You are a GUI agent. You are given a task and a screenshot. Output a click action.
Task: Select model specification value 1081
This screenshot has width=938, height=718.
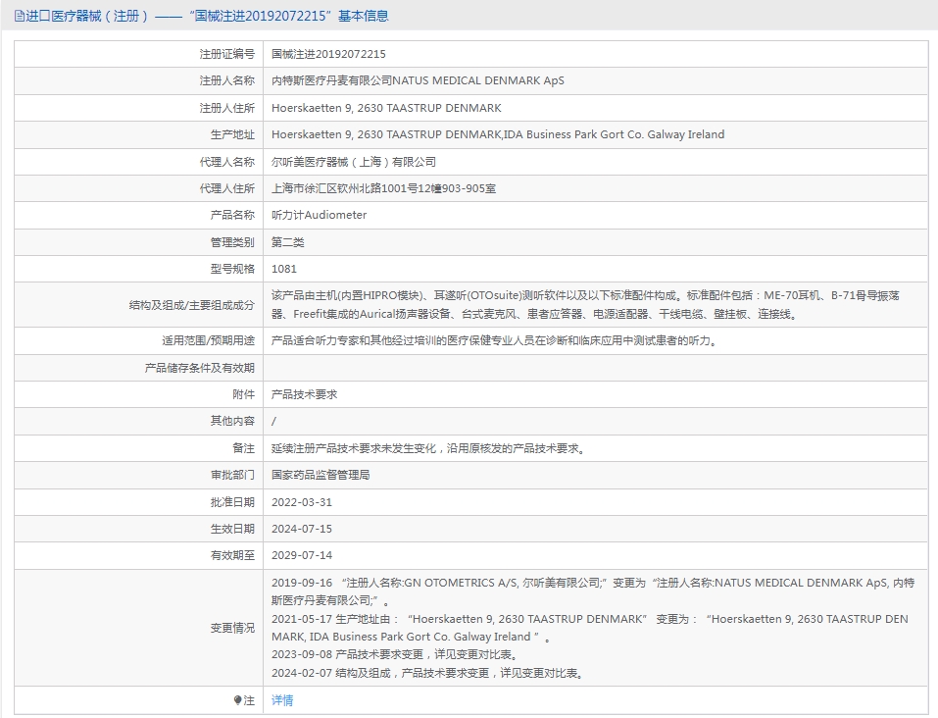tap(284, 269)
